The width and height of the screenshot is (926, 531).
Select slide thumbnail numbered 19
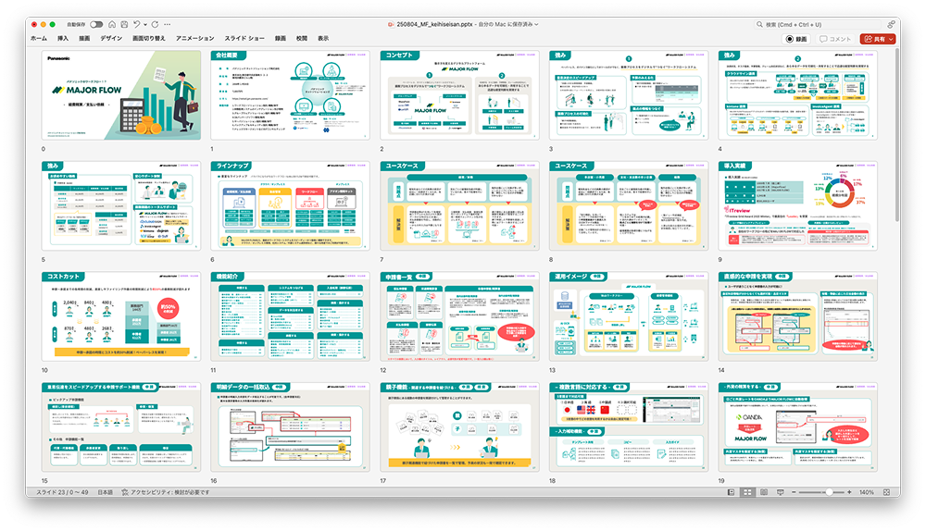[x=797, y=427]
